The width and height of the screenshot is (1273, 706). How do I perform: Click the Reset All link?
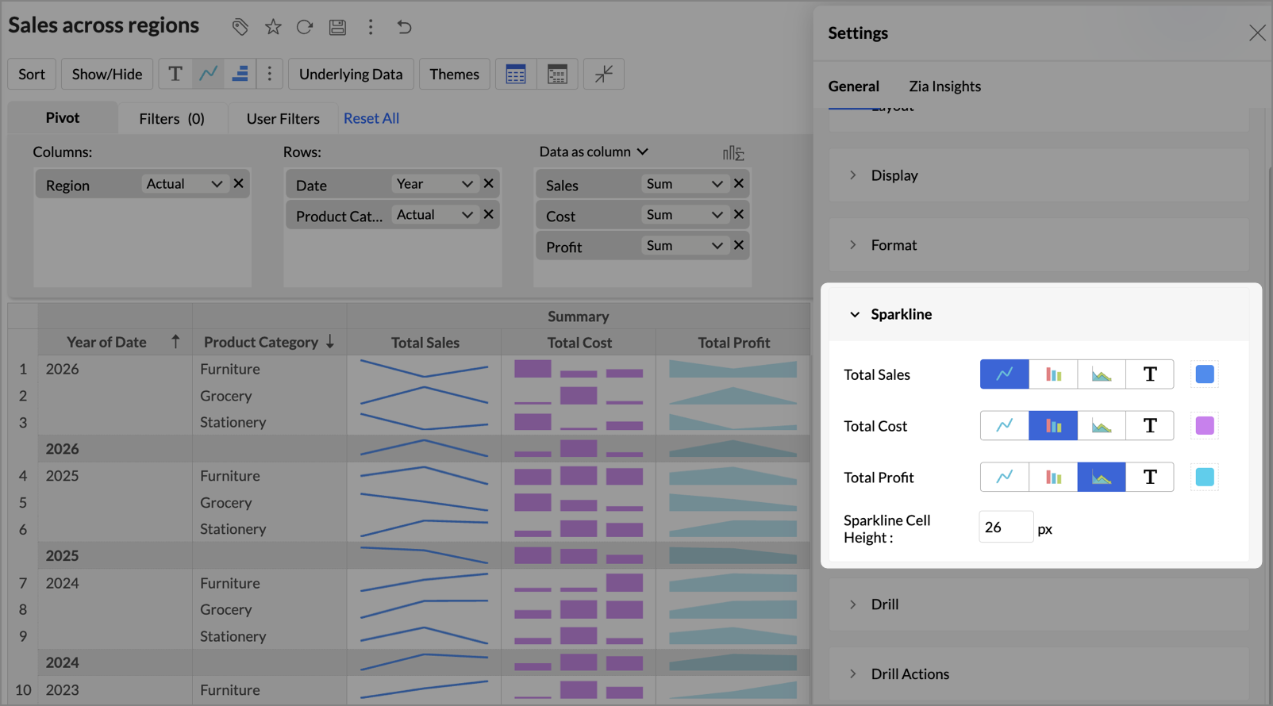[371, 118]
